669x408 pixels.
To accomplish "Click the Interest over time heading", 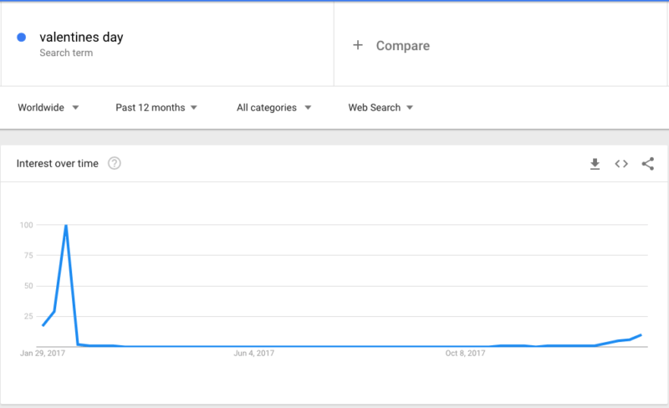I will [x=57, y=164].
